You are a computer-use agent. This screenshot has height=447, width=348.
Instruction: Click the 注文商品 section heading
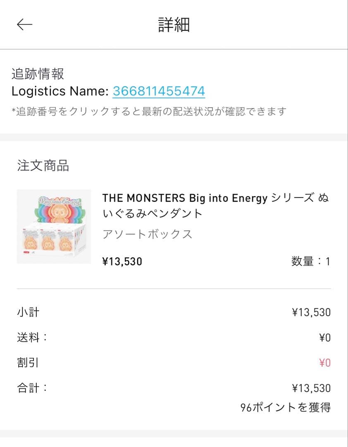(43, 166)
